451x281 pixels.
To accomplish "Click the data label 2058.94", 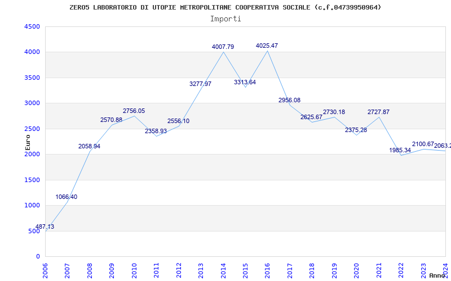I will (x=89, y=147).
